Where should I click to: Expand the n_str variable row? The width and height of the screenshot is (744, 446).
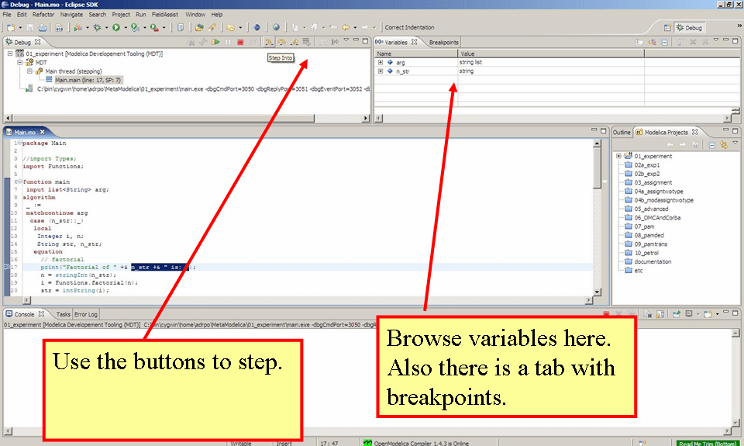381,71
